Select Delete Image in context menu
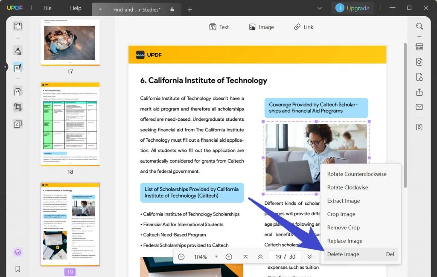The width and height of the screenshot is (437, 277). [360, 254]
